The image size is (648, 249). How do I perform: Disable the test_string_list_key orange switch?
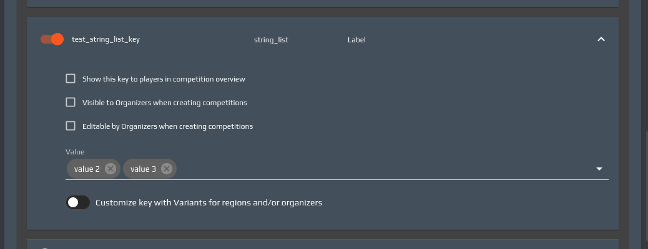pyautogui.click(x=52, y=40)
